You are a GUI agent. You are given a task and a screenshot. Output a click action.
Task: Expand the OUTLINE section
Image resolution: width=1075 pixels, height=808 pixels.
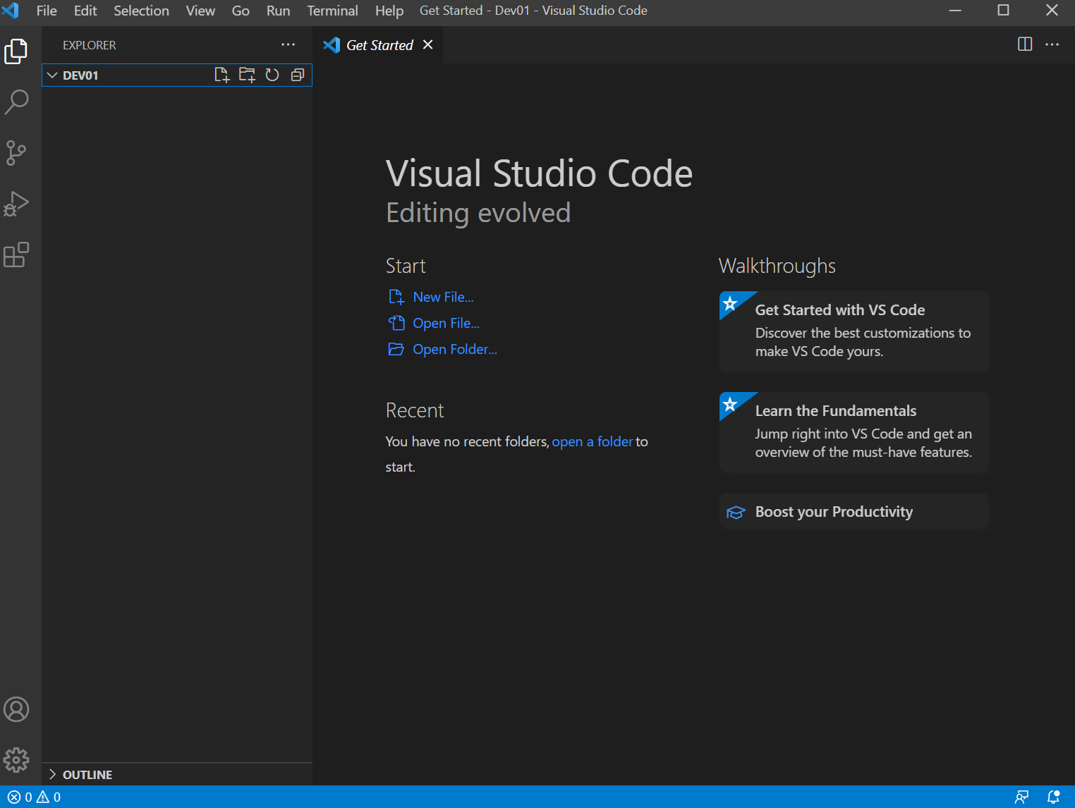[176, 774]
